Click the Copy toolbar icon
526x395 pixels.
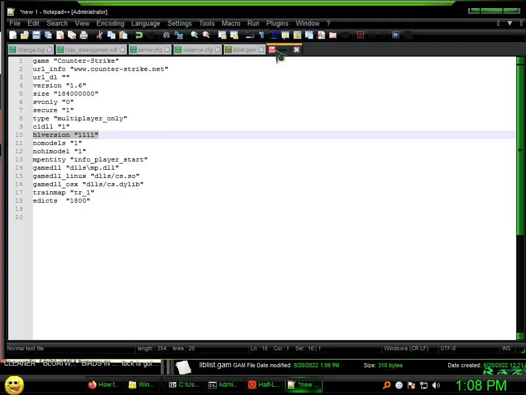(x=111, y=35)
